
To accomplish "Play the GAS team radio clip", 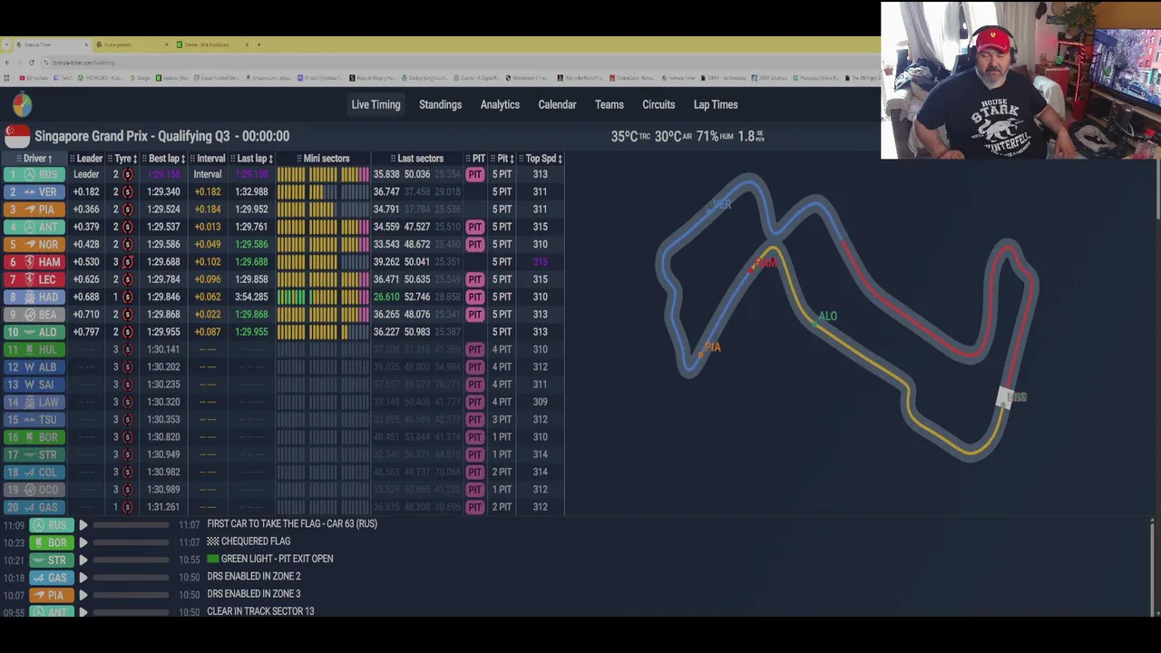I will click(x=83, y=578).
